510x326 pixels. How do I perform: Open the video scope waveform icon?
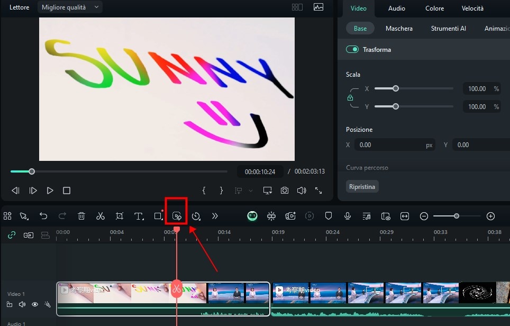point(318,7)
